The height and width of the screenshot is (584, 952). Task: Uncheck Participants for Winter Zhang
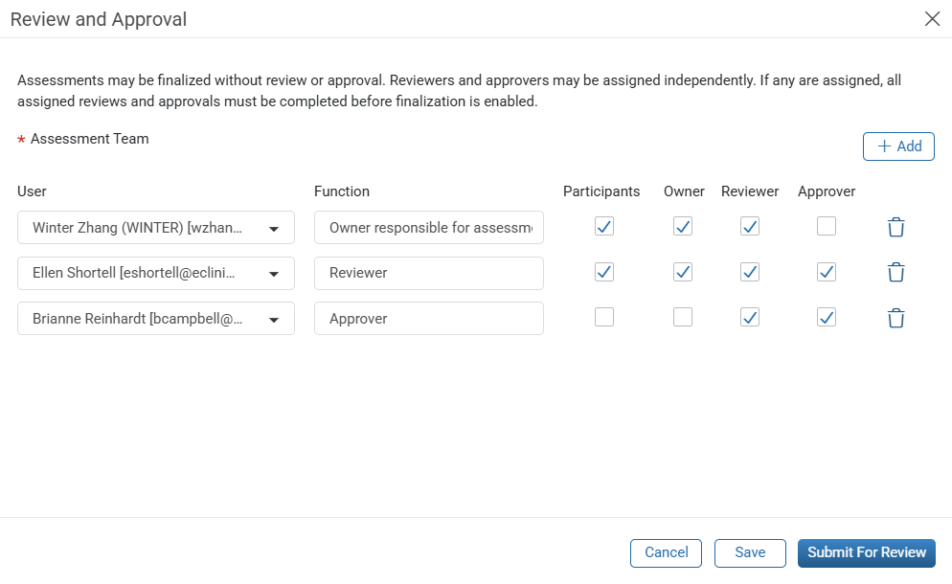(604, 227)
